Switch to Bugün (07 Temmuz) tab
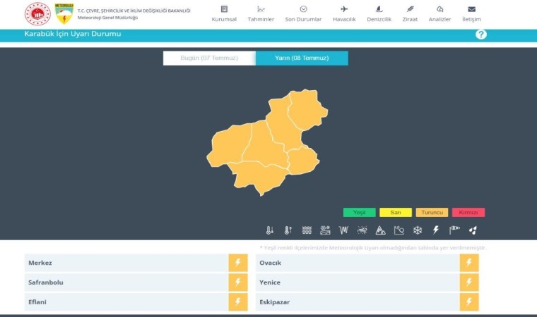 (x=209, y=58)
